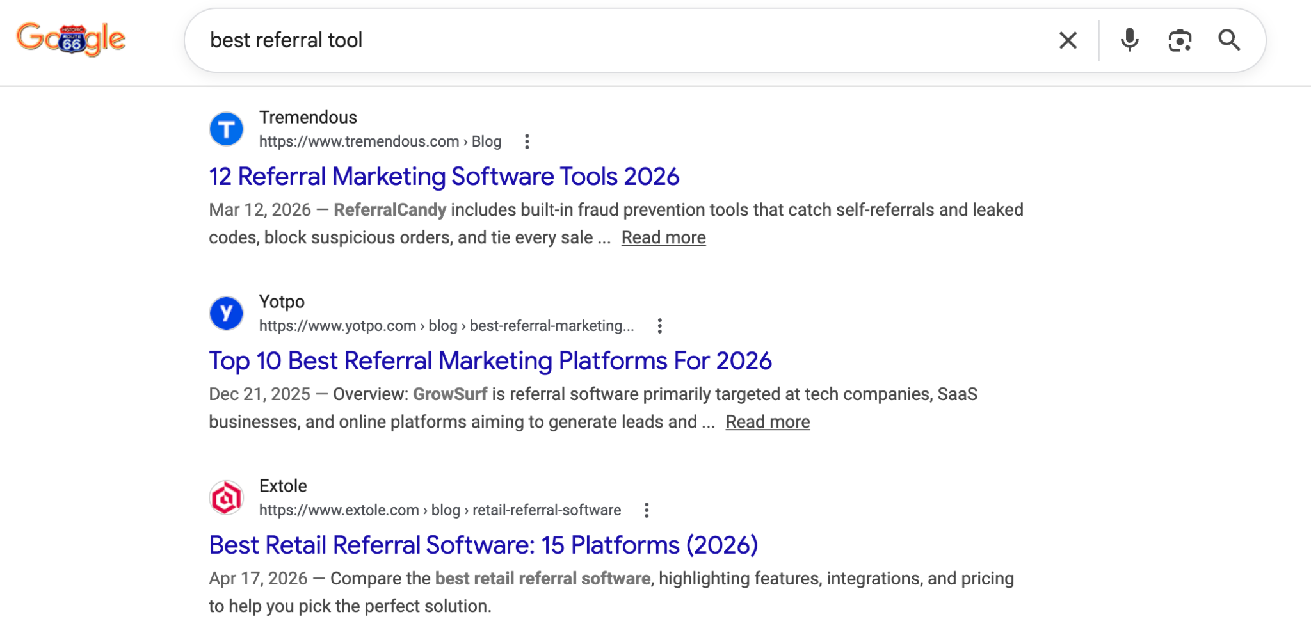Select bold 'best retail referral software' text
Image resolution: width=1311 pixels, height=644 pixels.
pyautogui.click(x=543, y=579)
